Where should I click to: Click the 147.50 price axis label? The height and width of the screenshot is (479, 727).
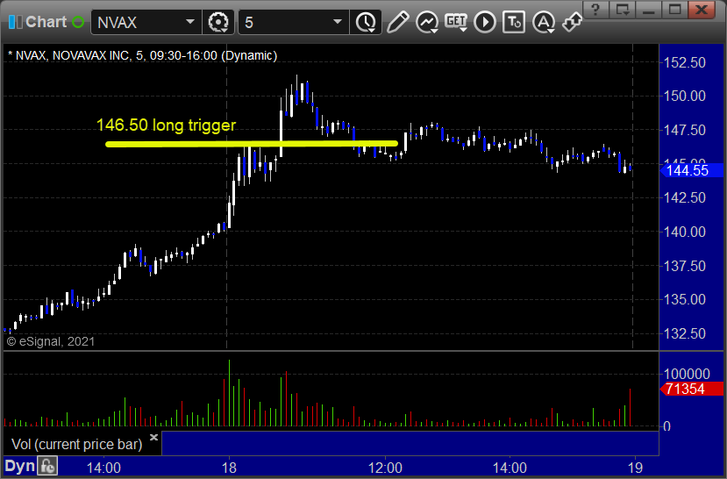[x=685, y=131]
